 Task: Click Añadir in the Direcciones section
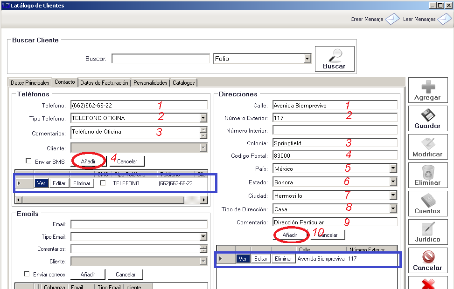(290, 235)
